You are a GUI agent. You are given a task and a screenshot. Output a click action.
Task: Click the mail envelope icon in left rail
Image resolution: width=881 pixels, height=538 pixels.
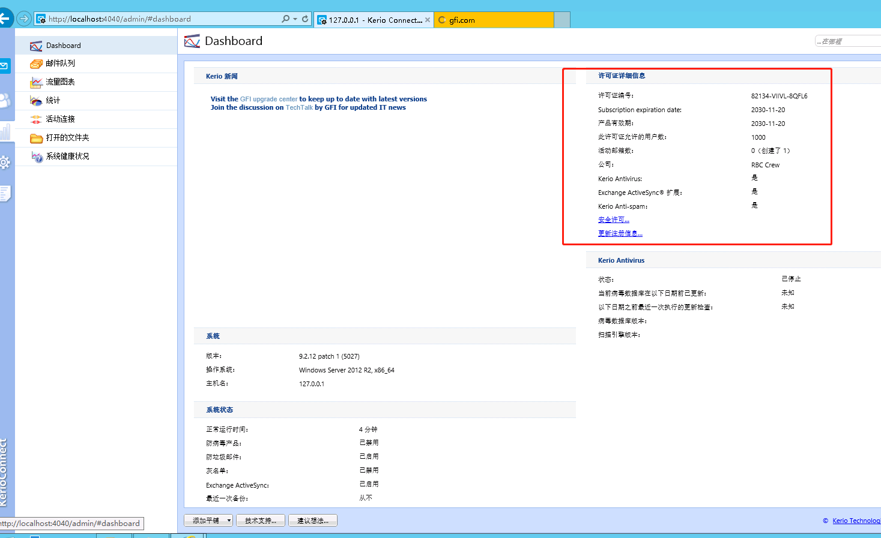tap(5, 65)
